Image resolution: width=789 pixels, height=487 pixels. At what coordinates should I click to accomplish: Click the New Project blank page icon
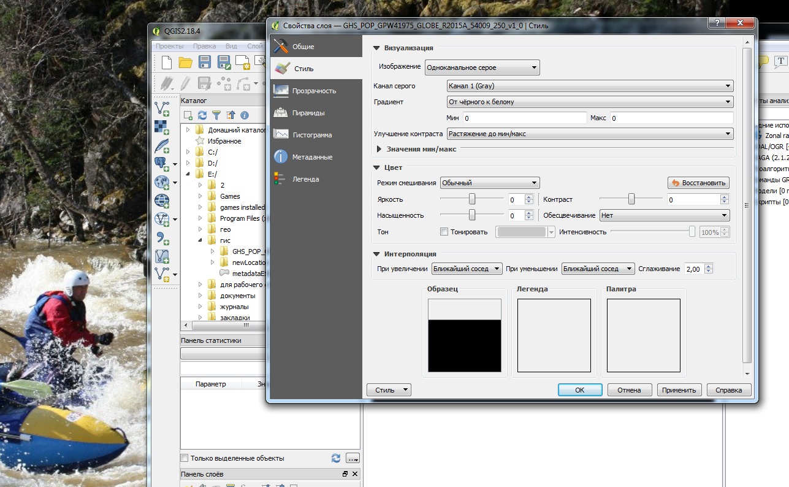167,62
